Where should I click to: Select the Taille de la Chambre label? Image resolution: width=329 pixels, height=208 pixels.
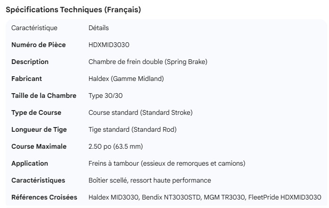[44, 96]
